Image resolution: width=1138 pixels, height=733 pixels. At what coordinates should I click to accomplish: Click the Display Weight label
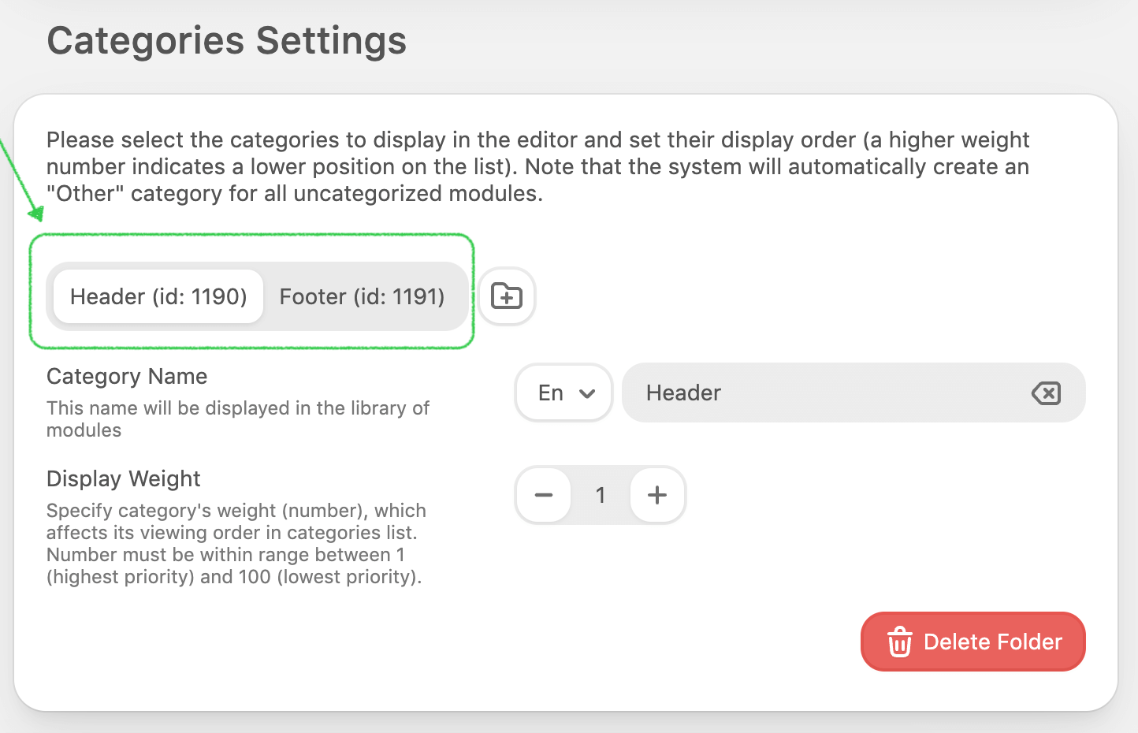point(124,478)
